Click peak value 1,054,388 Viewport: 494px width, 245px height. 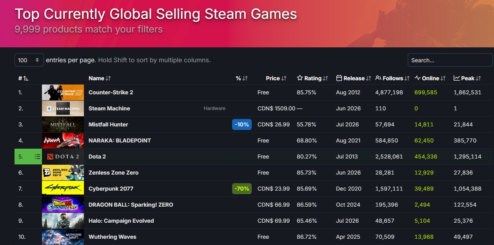pos(467,189)
